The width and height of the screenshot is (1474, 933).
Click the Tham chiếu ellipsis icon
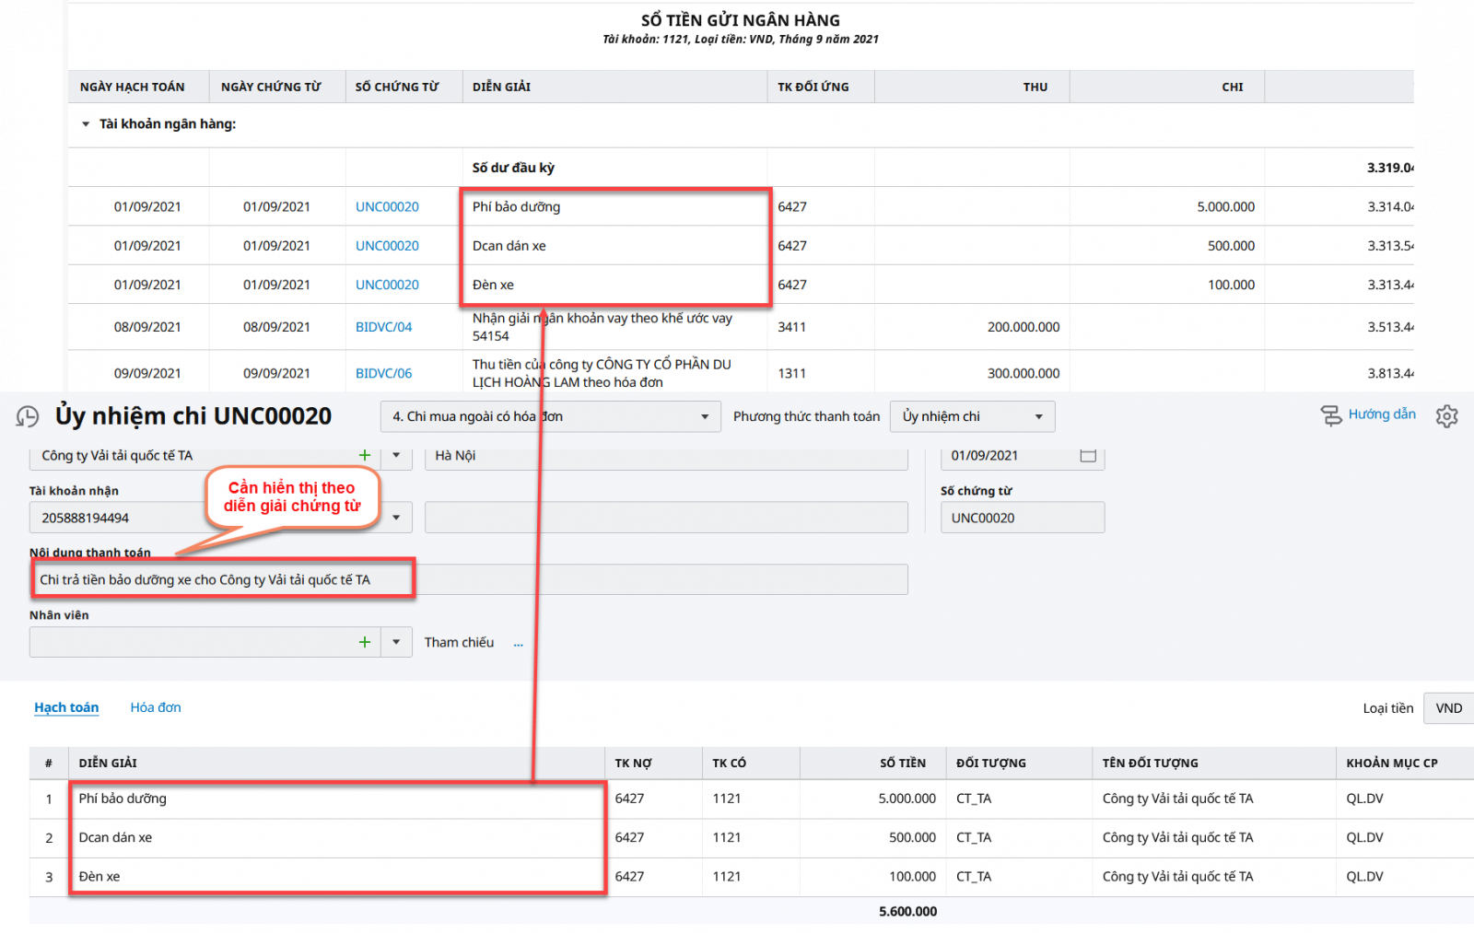(x=519, y=644)
